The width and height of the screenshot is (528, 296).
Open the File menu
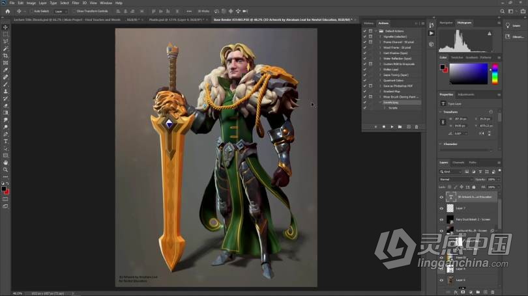click(x=12, y=3)
